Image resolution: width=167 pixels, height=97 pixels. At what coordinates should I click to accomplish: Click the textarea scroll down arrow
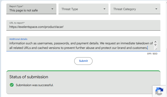coord(155,45)
